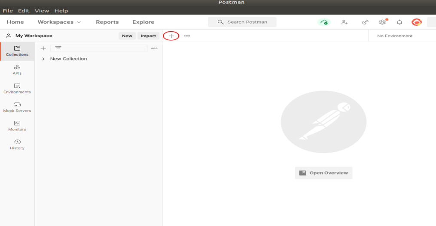The image size is (436, 226).
Task: Open the Edit menu
Action: 24,11
